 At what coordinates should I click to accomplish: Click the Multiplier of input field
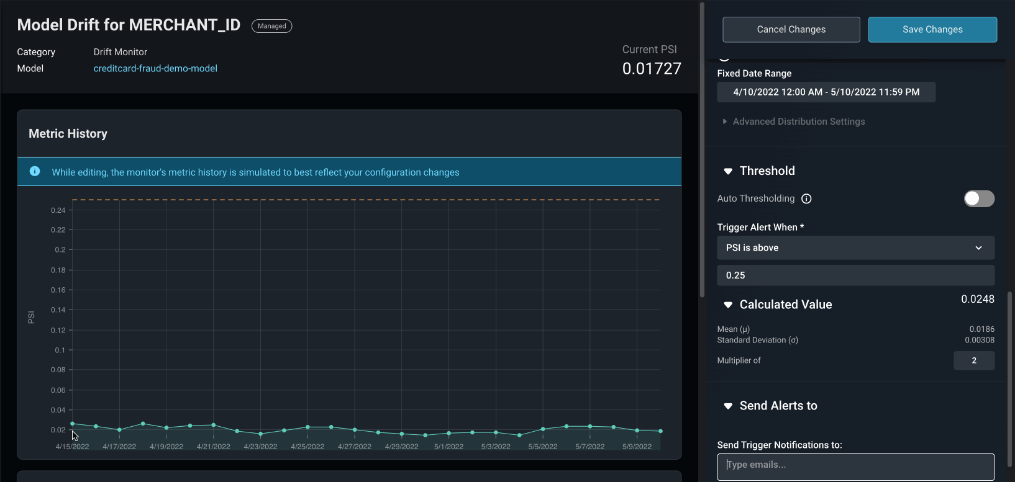(x=973, y=360)
